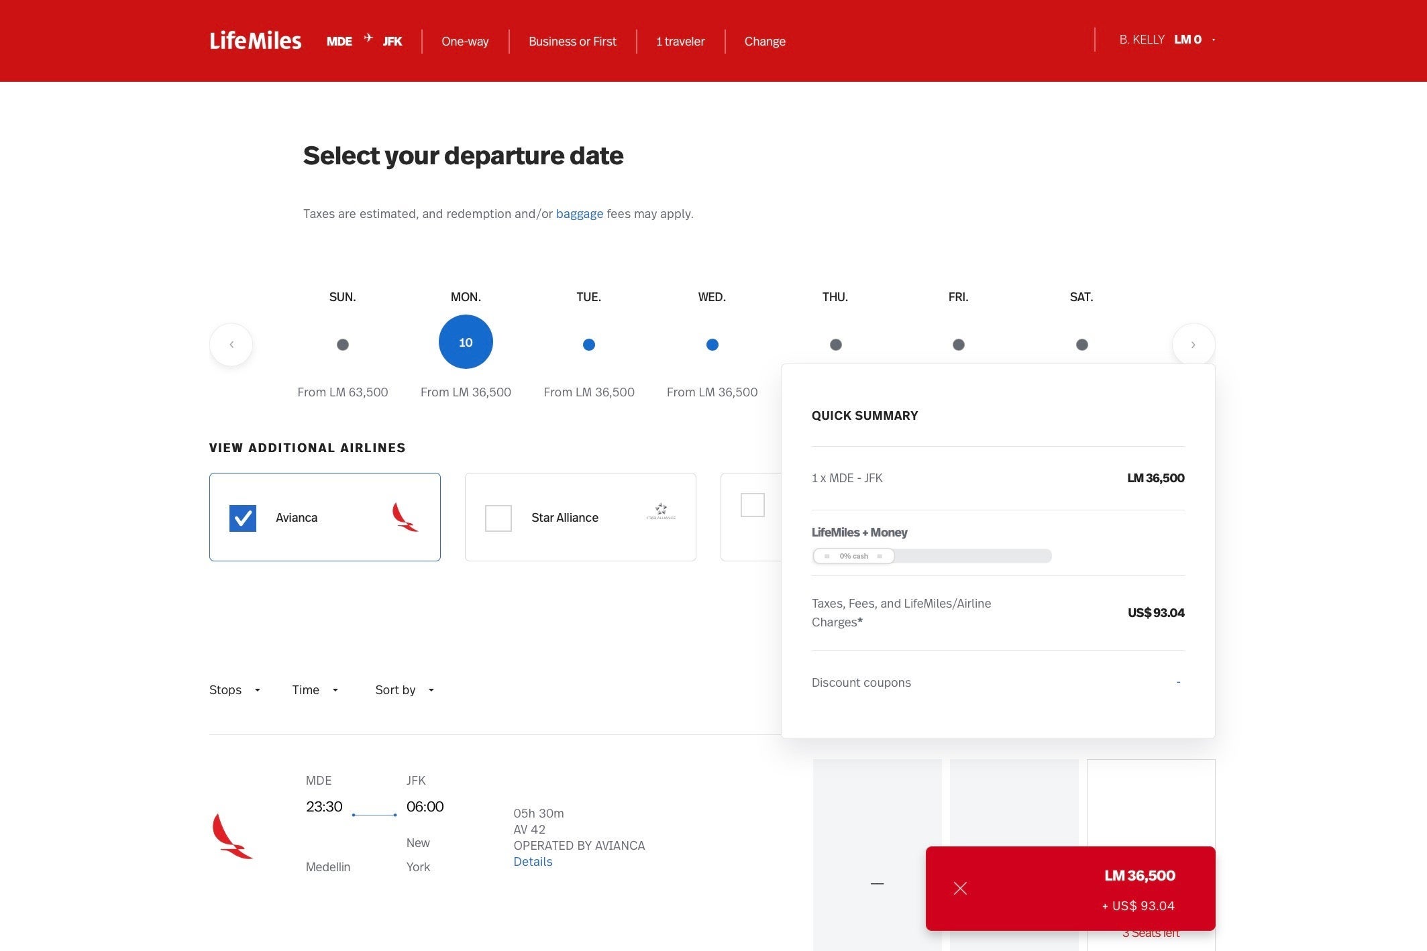Click arrival time 06:00
Viewport: 1427px width, 951px height.
pos(425,807)
